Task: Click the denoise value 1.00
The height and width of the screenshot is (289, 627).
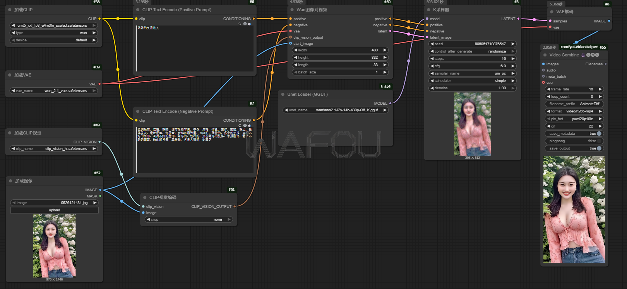Action: click(x=502, y=88)
